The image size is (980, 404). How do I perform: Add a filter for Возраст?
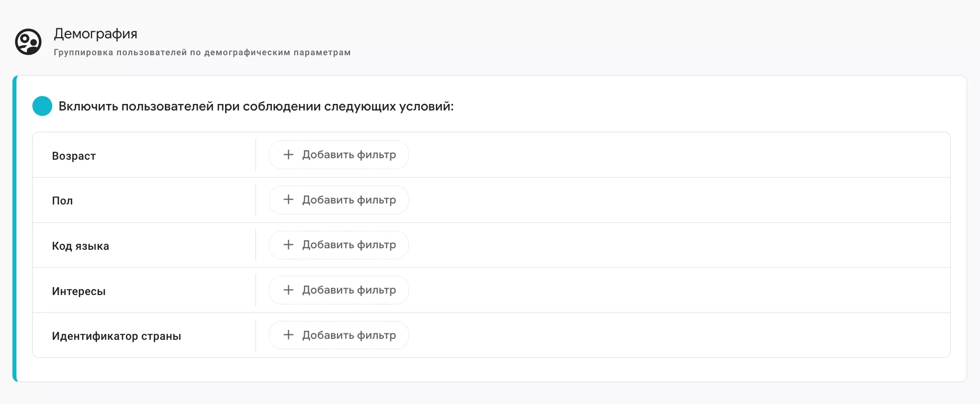pos(338,155)
